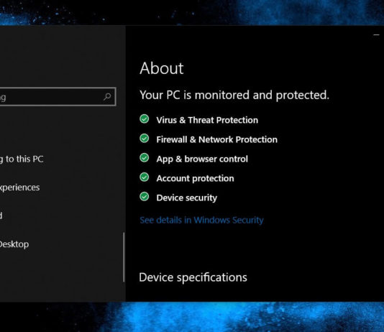
Task: Click the Device security text
Action: [x=187, y=198]
